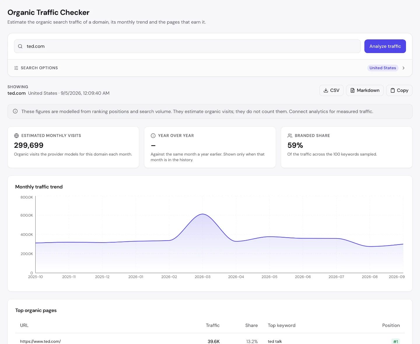Click the document icon on Markdown button
The image size is (420, 344).
[x=352, y=90]
